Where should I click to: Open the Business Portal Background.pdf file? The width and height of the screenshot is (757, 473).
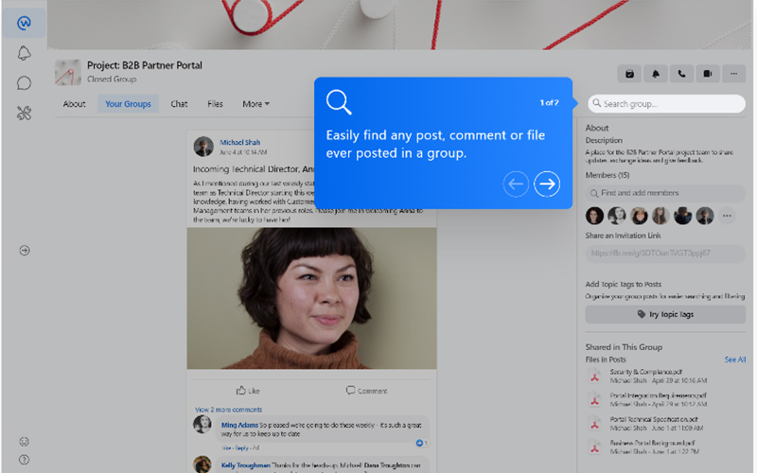click(652, 443)
